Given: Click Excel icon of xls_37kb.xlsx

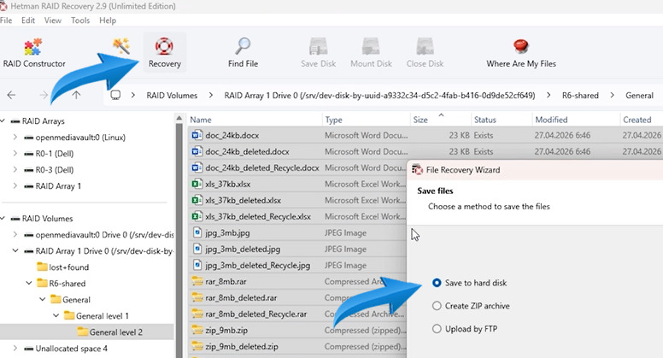Looking at the screenshot, I should tap(197, 184).
